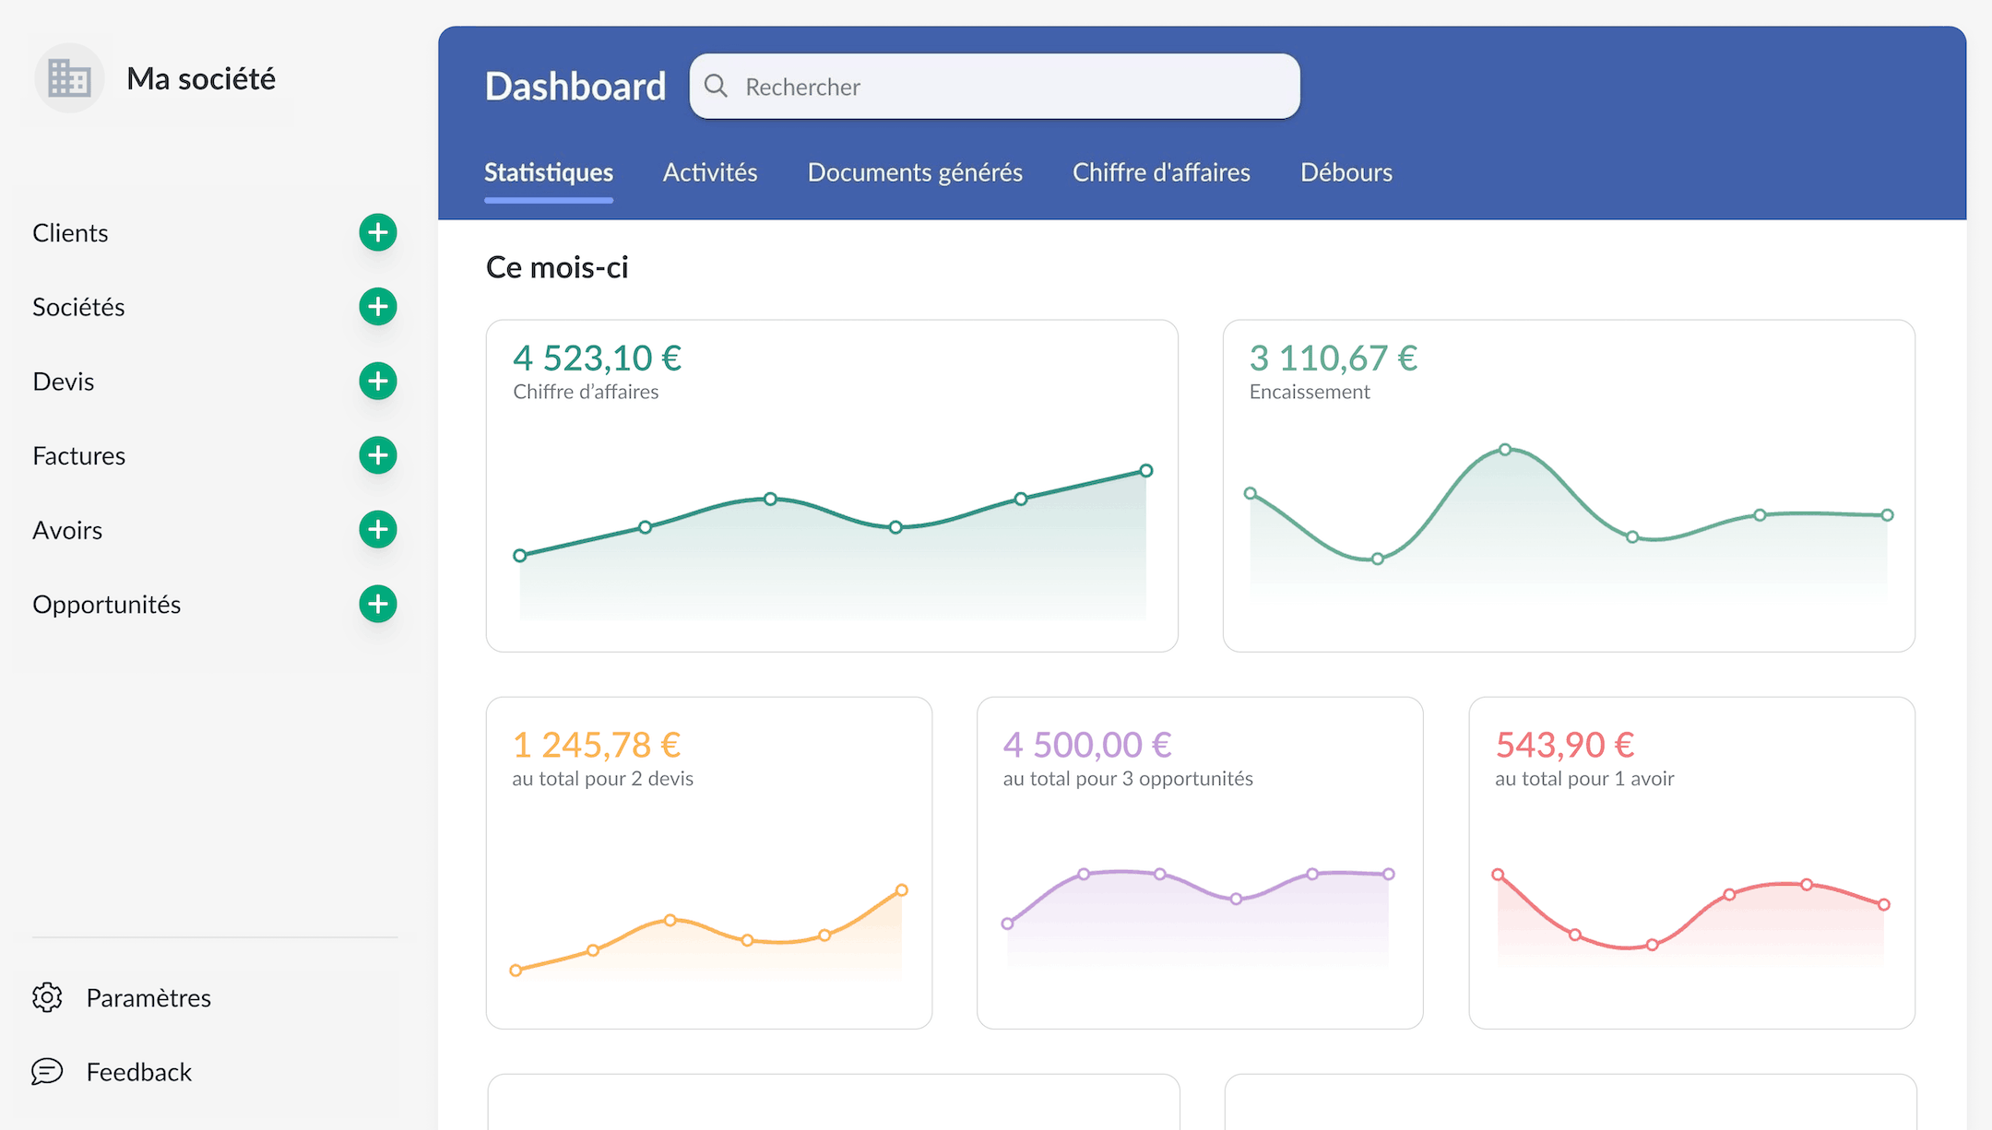This screenshot has width=1992, height=1130.
Task: Open Avoirs in the sidebar
Action: point(67,530)
